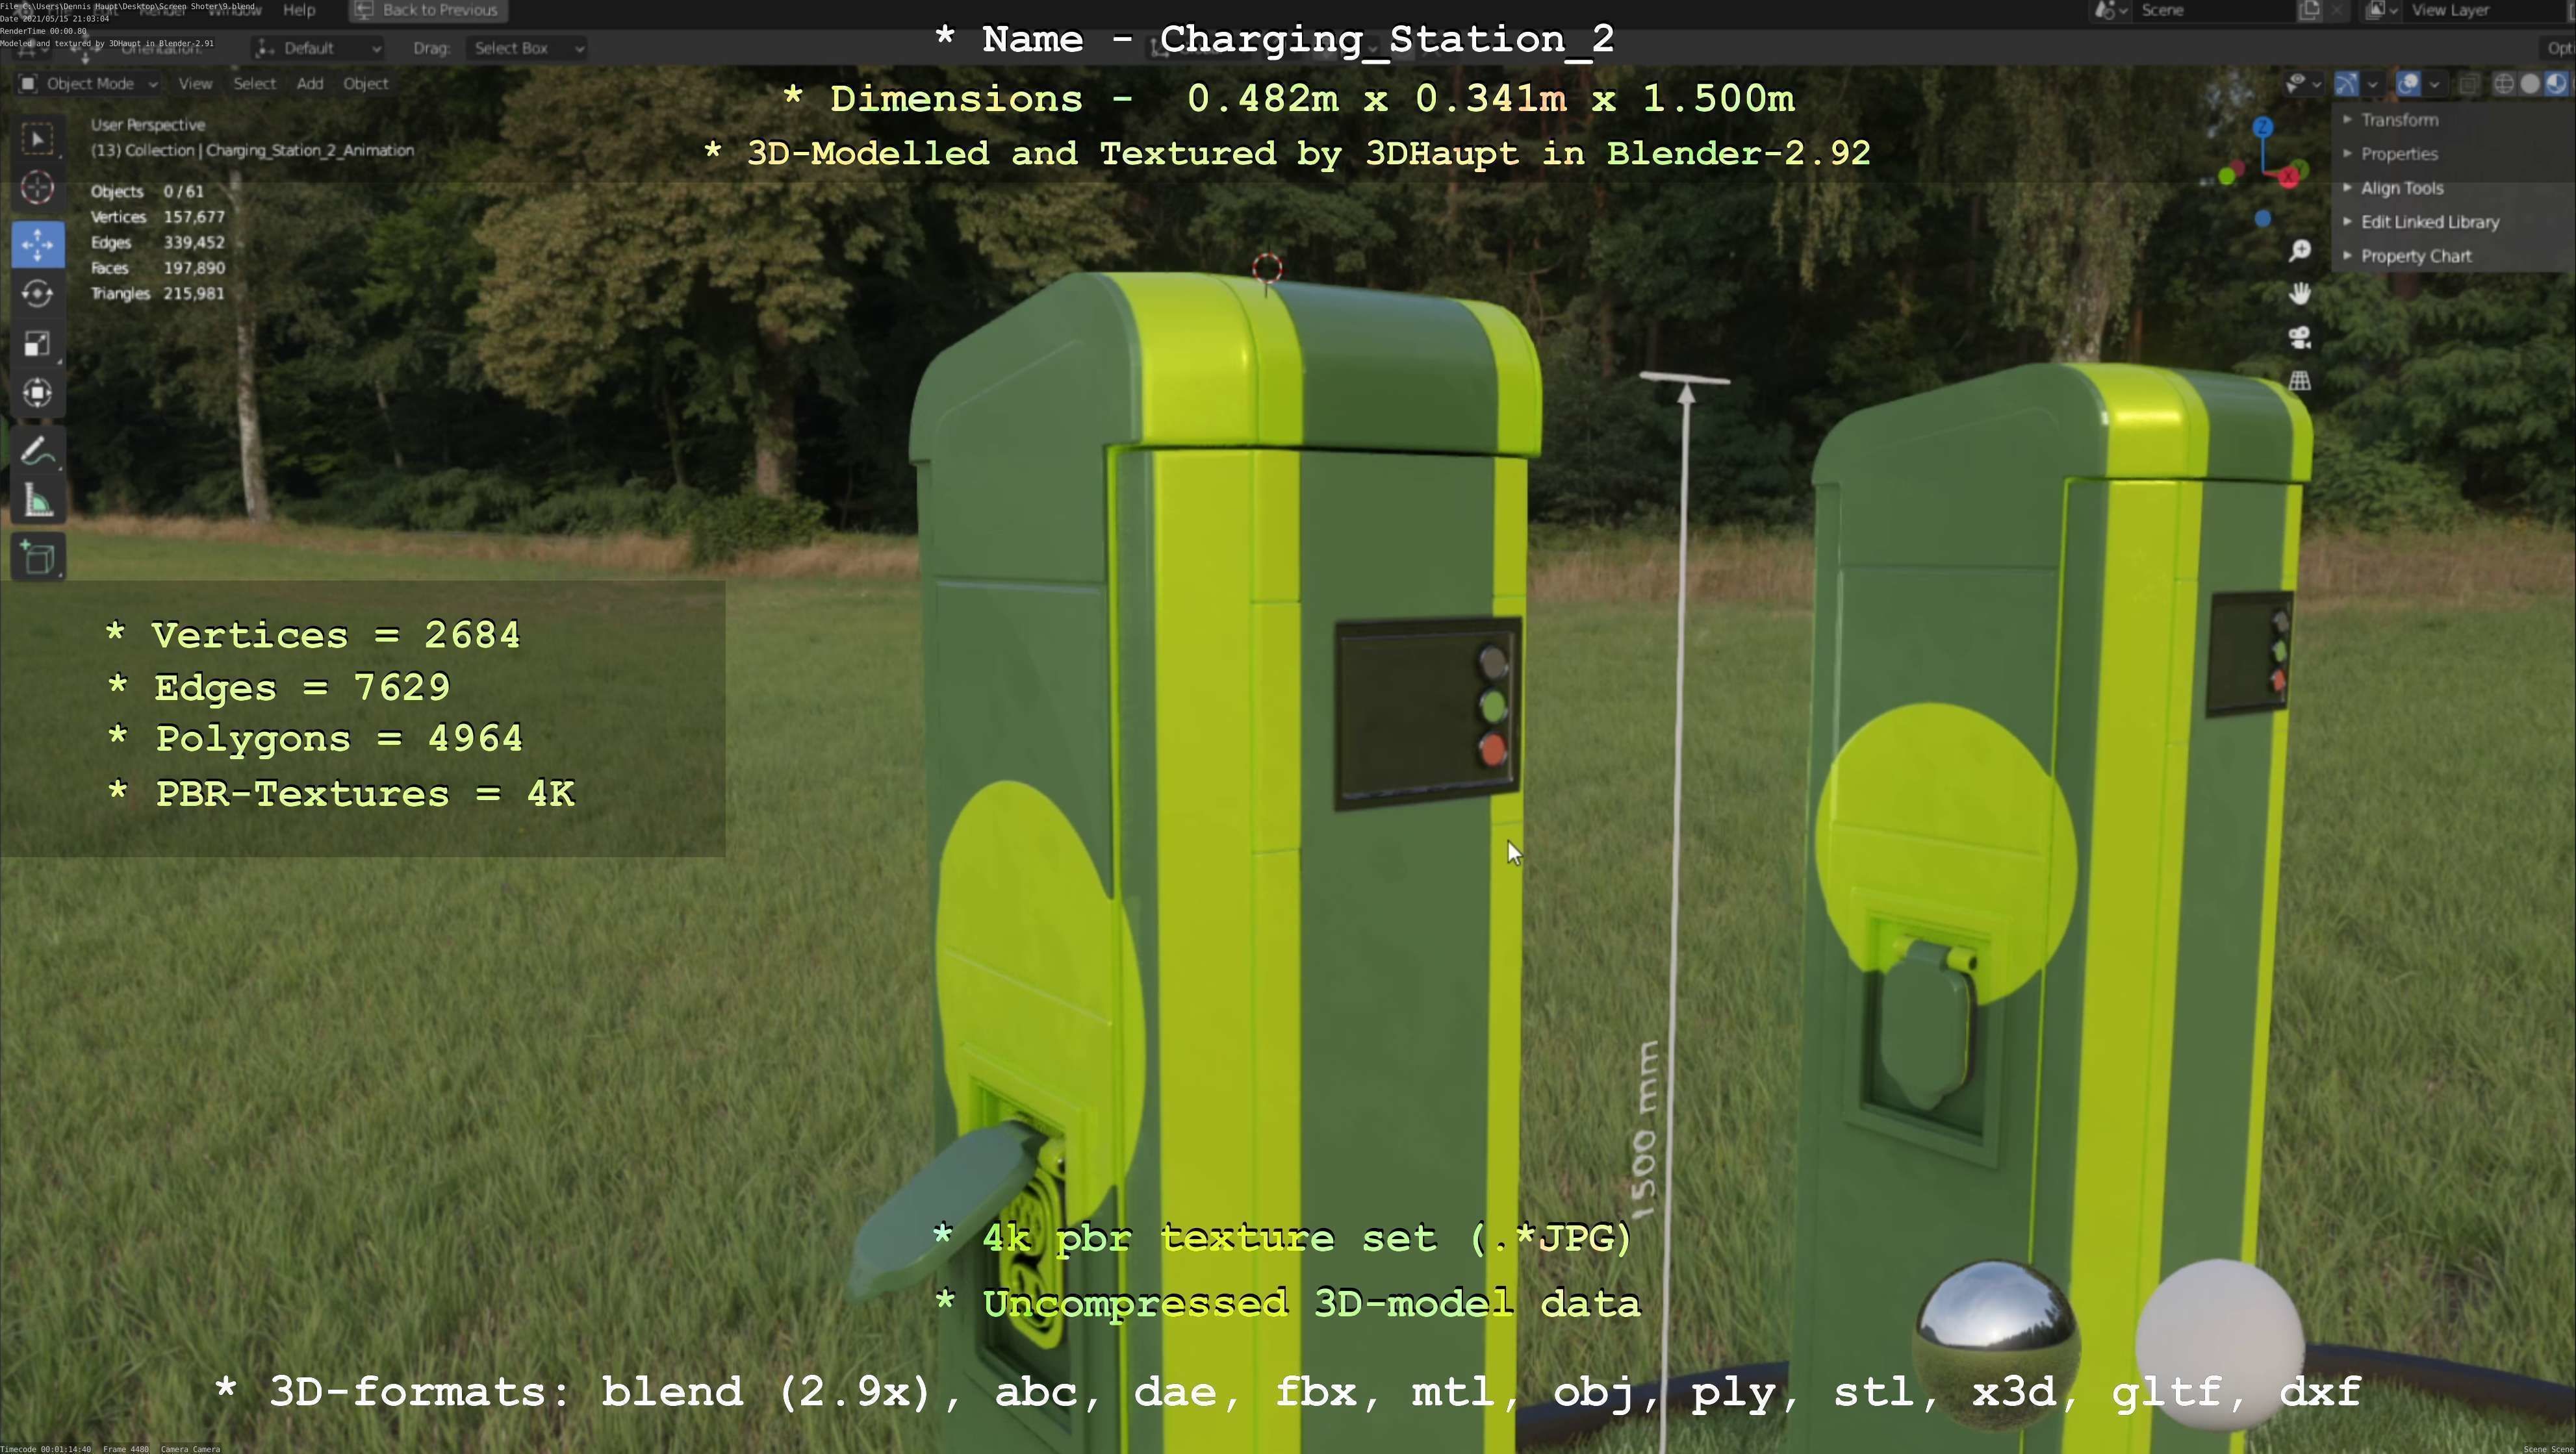
Task: Click the zoom magnifier navigation icon
Action: 2300,250
